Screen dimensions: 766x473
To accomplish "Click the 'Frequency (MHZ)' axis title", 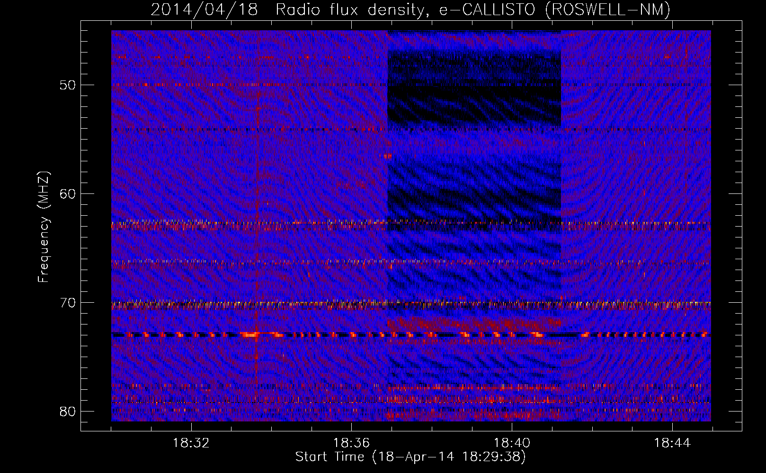I will coord(44,227).
